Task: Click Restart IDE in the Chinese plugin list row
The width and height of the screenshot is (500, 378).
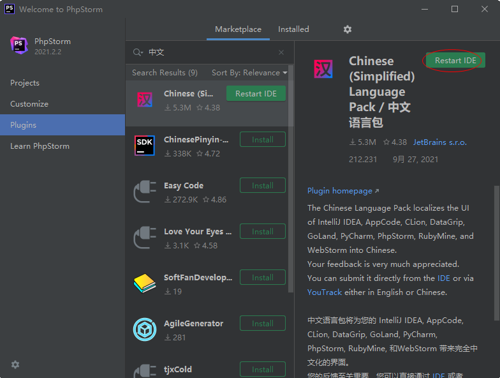Action: (256, 93)
